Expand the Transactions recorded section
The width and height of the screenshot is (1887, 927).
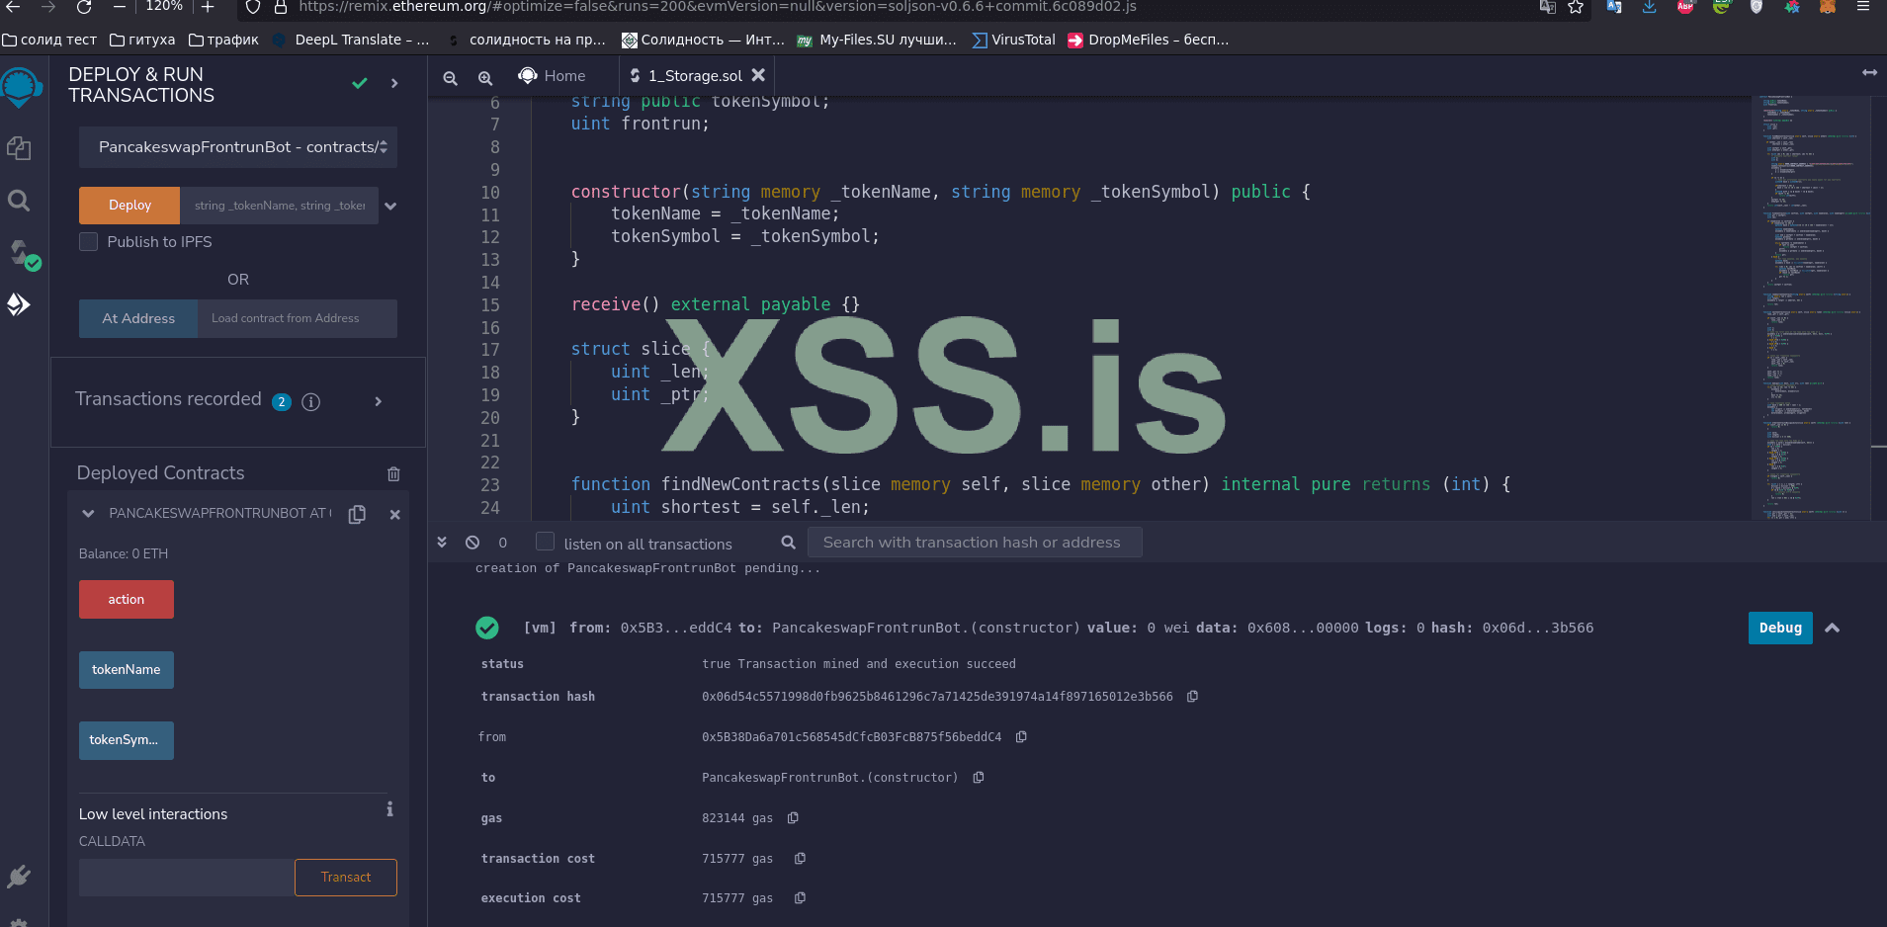[x=378, y=401]
